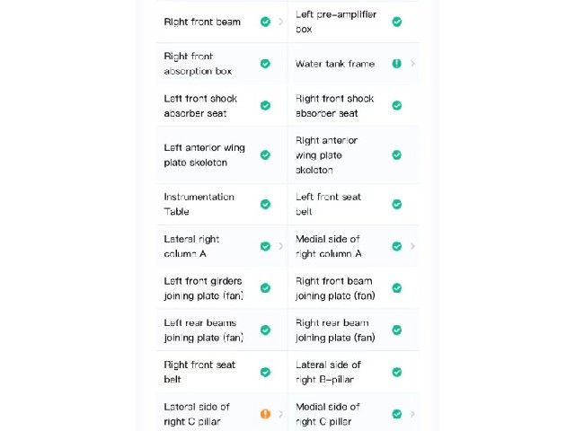
Task: Click the check icon beside Left pre-amplifier box
Action: [397, 22]
